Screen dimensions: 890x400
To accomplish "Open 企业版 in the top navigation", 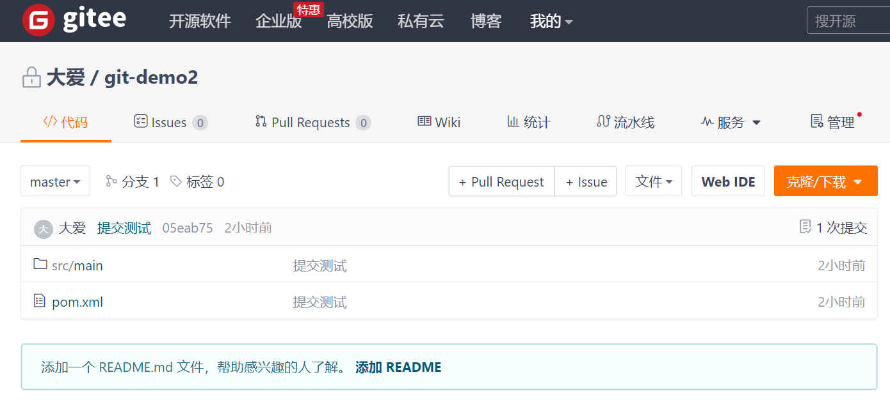I will pyautogui.click(x=279, y=21).
